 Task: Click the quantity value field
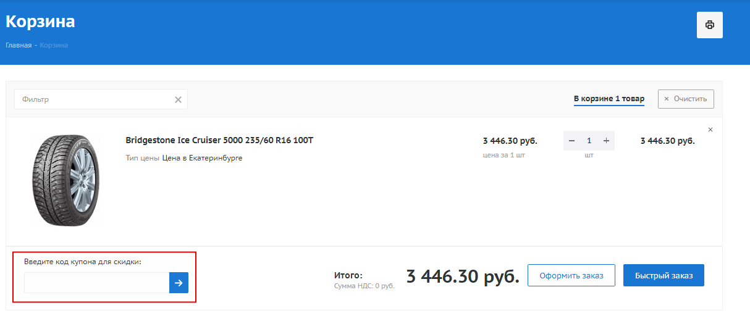(x=589, y=141)
